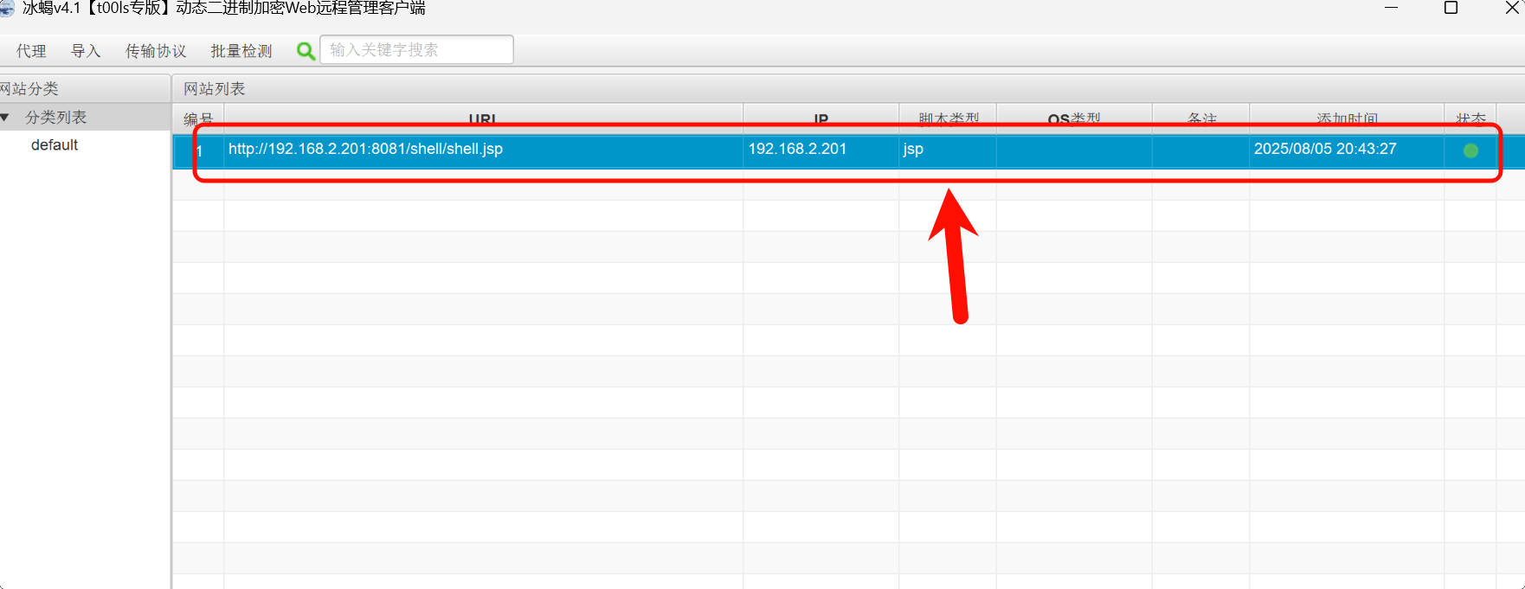Open the 导入 menu
The image size is (1525, 589).
[x=86, y=51]
